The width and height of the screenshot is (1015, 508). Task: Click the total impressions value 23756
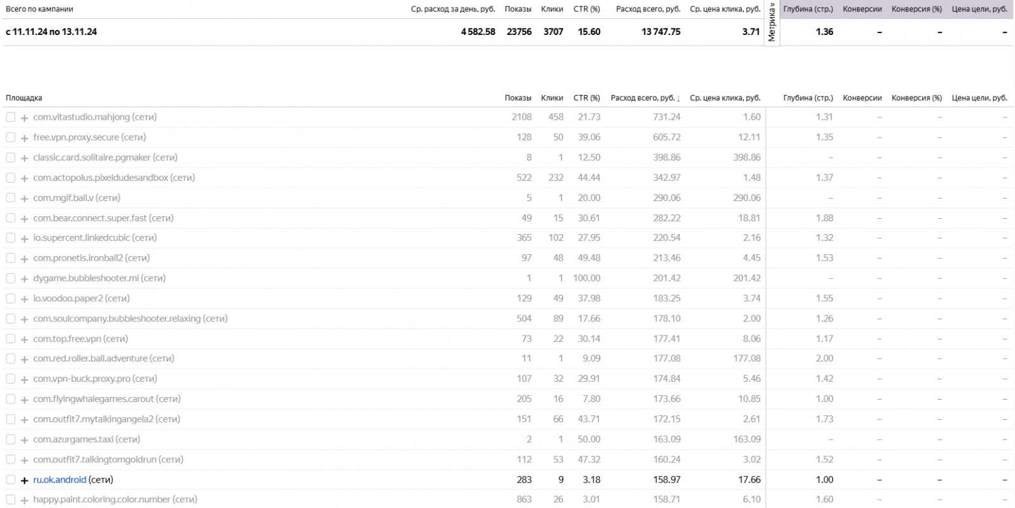(x=519, y=32)
